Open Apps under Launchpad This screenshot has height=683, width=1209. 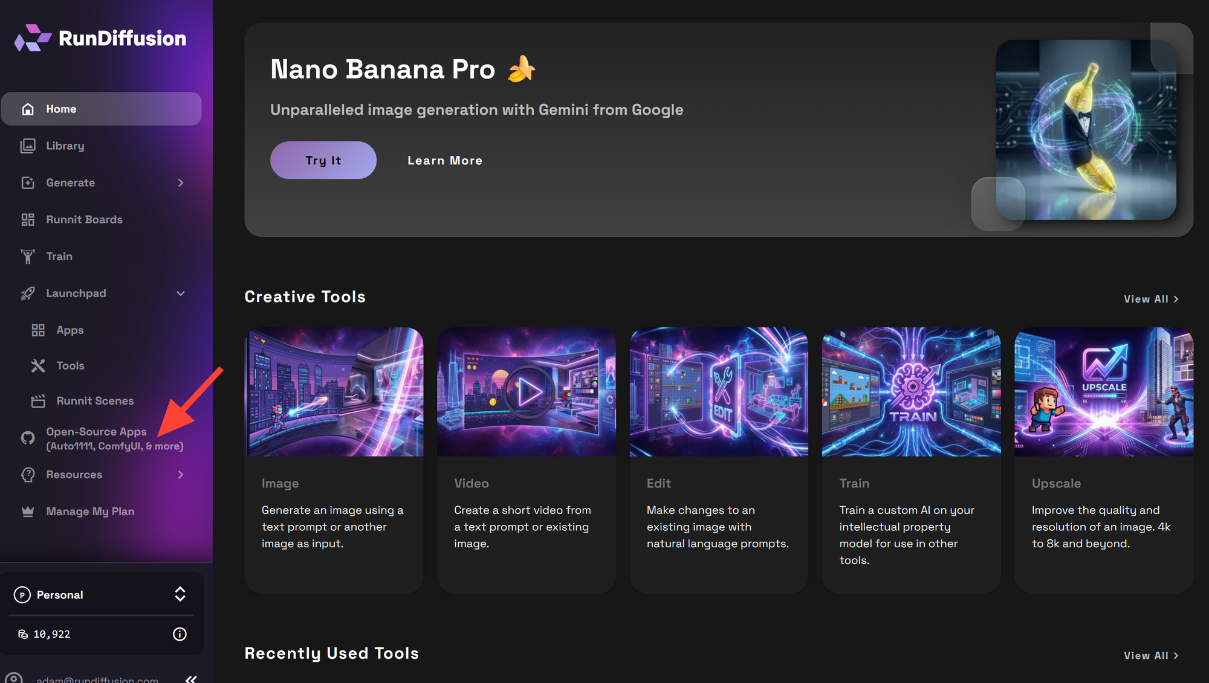point(70,330)
